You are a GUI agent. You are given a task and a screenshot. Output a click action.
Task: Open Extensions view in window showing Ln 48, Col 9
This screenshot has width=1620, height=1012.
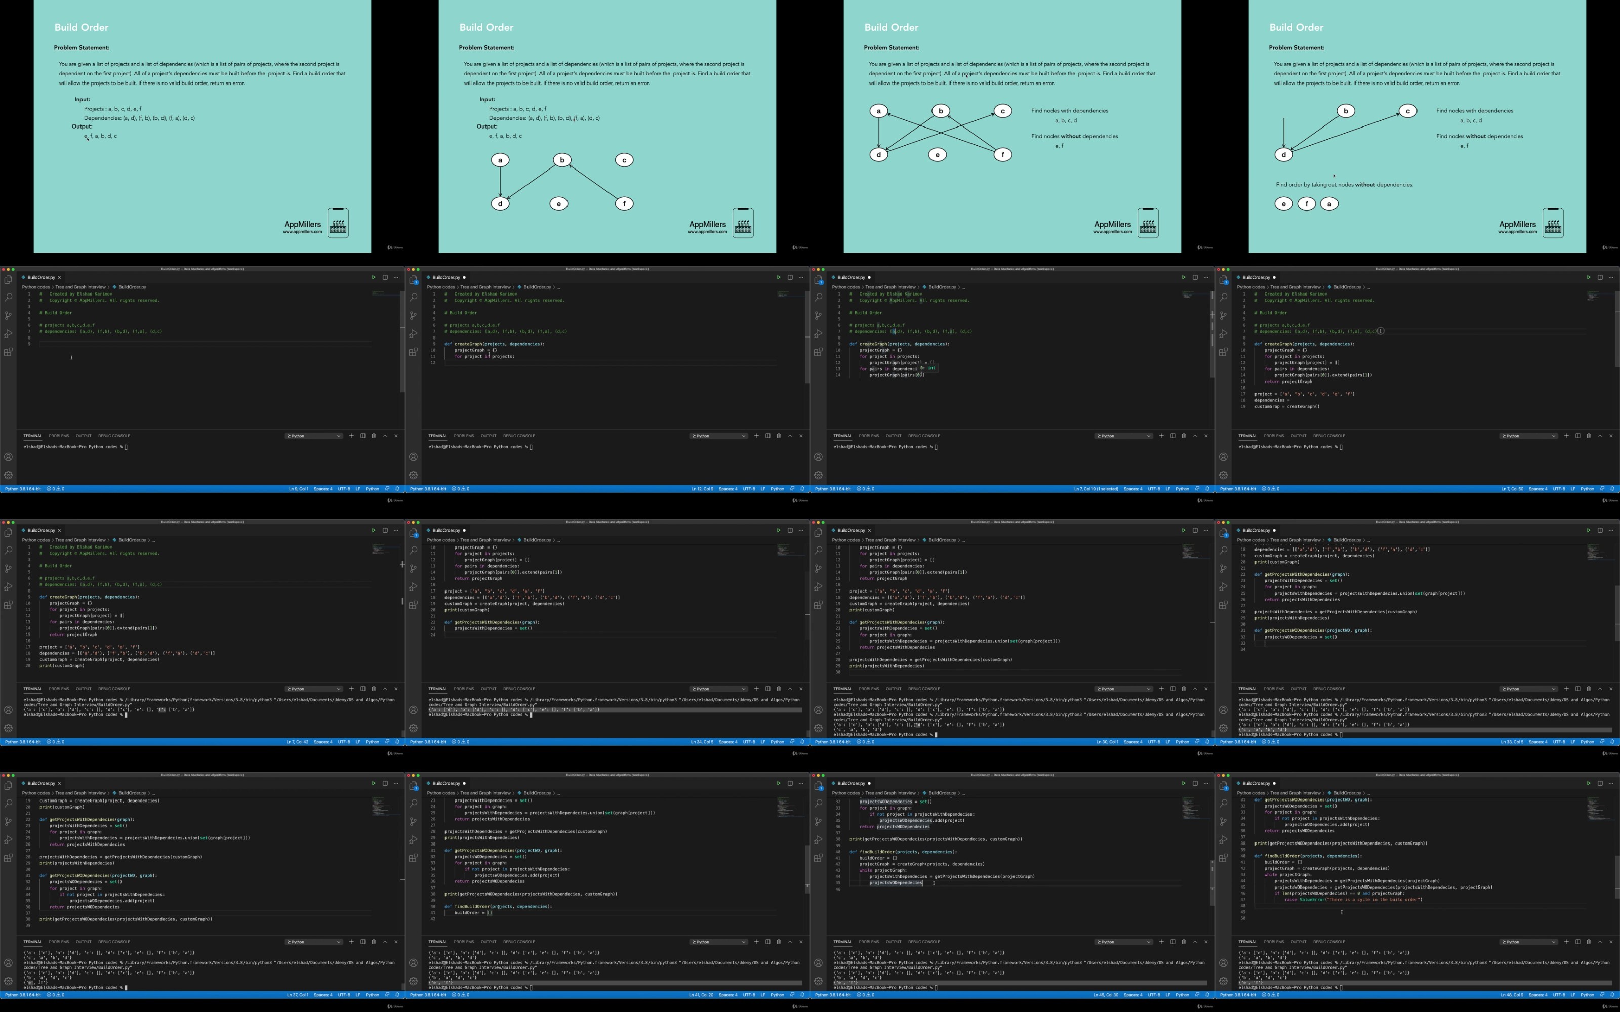point(1223,858)
